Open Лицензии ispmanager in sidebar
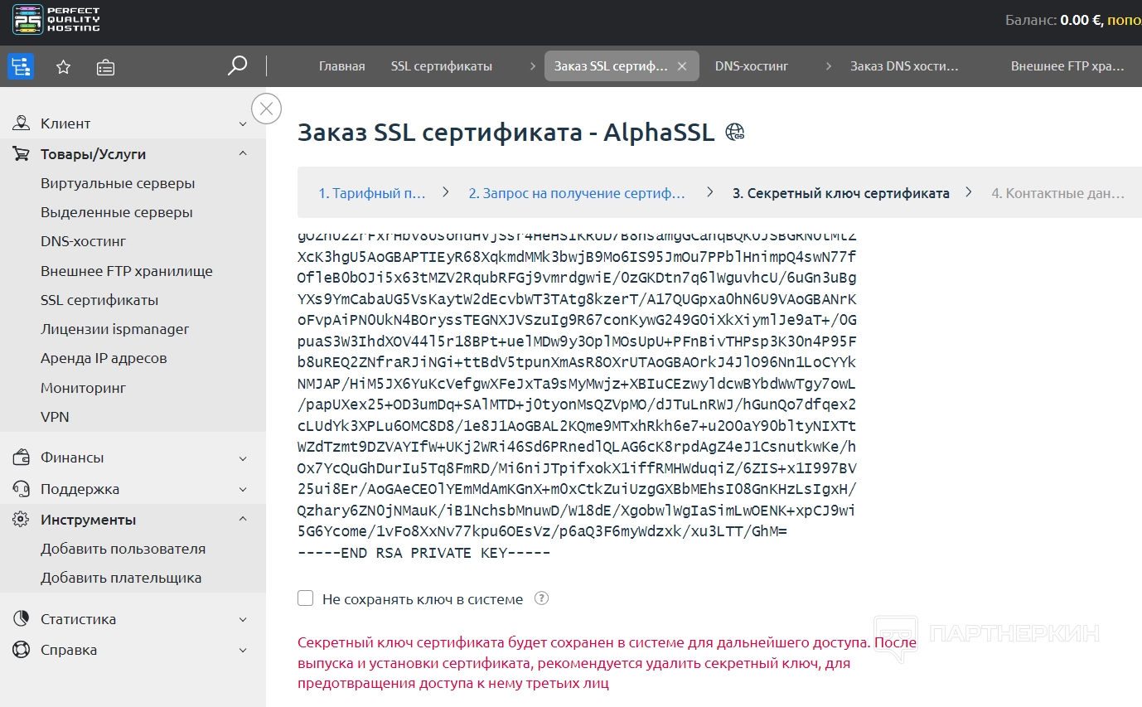The width and height of the screenshot is (1142, 707). [115, 329]
